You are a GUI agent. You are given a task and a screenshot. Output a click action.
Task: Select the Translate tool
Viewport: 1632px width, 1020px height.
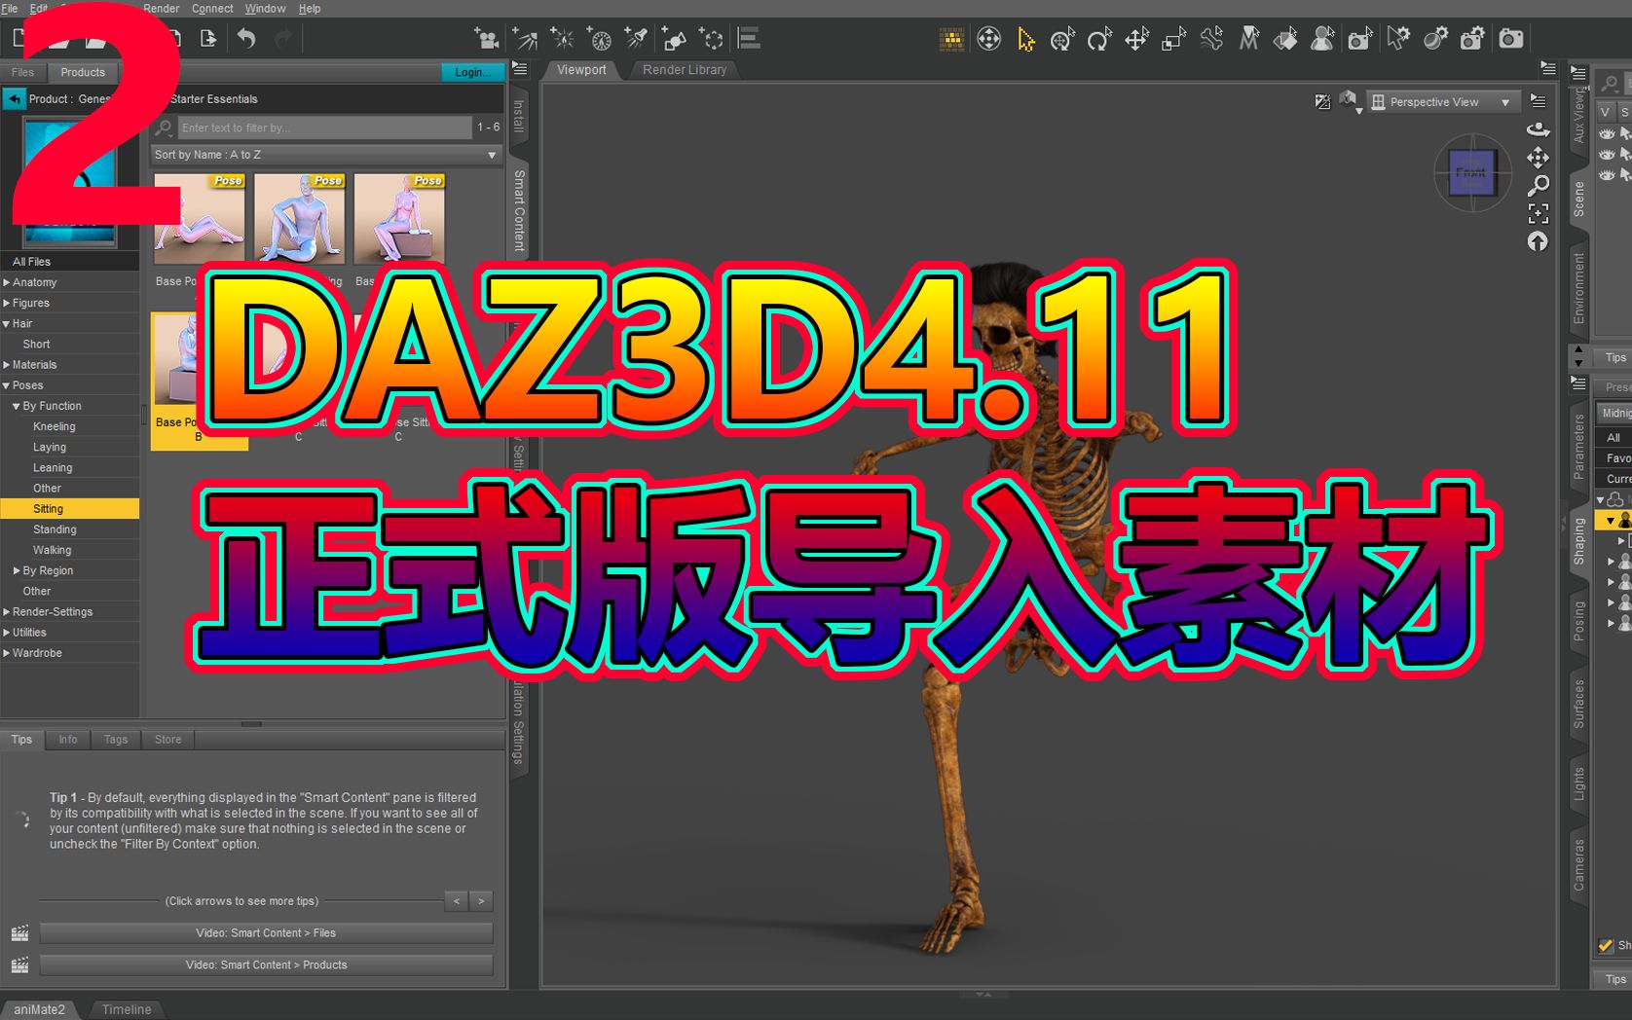pos(1136,39)
